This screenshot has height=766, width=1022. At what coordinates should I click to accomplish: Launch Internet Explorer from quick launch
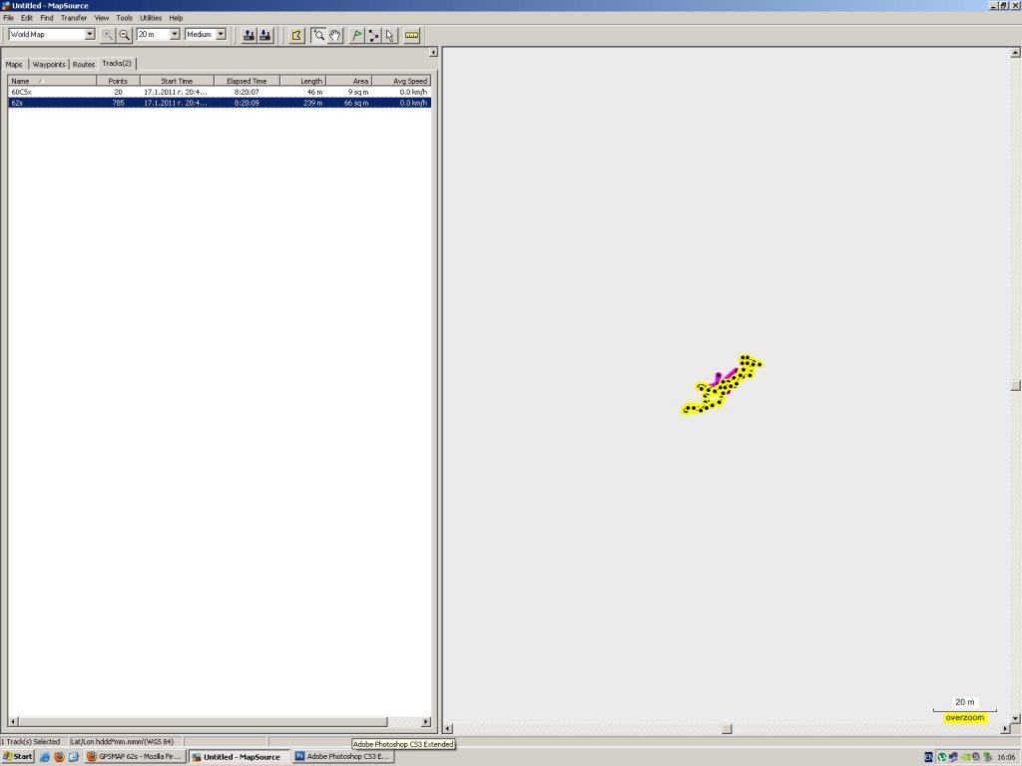(45, 756)
